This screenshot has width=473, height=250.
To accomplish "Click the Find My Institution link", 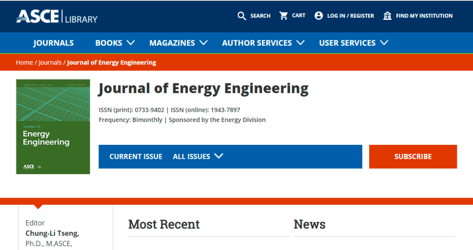I will pyautogui.click(x=424, y=16).
